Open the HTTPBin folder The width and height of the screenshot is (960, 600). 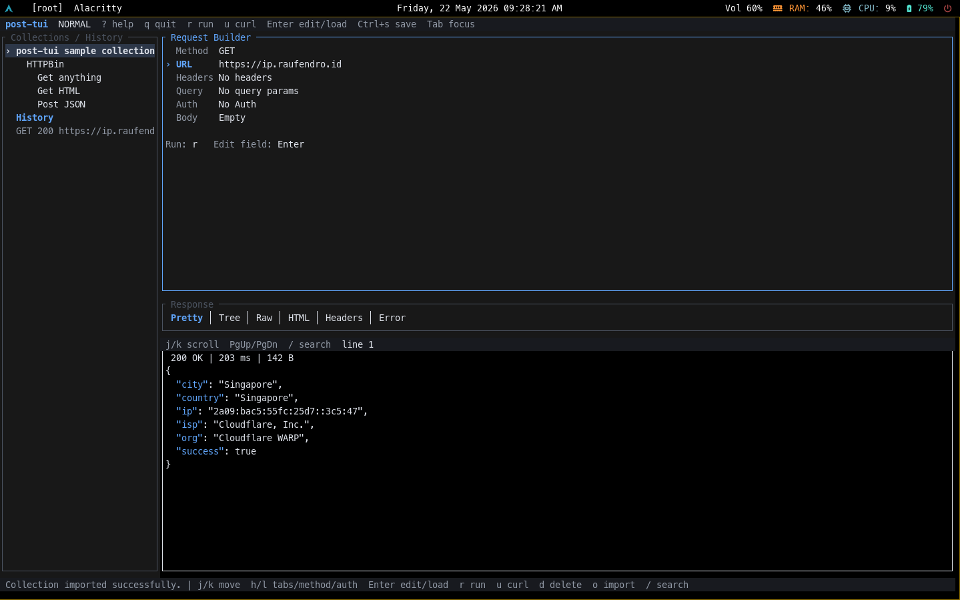tap(45, 65)
